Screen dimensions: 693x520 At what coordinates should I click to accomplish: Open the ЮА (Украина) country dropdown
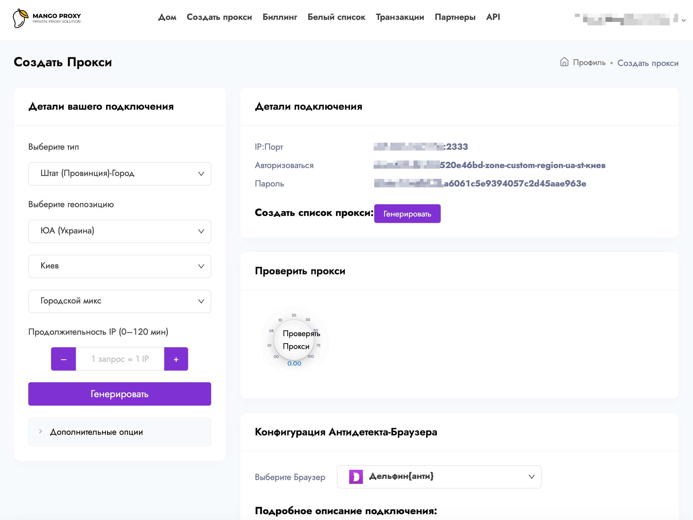119,231
